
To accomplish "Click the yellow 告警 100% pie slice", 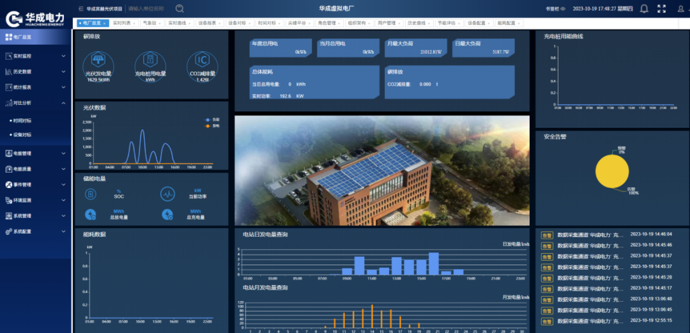I will [x=612, y=172].
